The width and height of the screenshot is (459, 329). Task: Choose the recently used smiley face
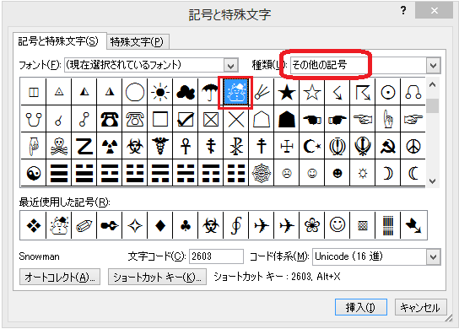pyautogui.click(x=337, y=225)
